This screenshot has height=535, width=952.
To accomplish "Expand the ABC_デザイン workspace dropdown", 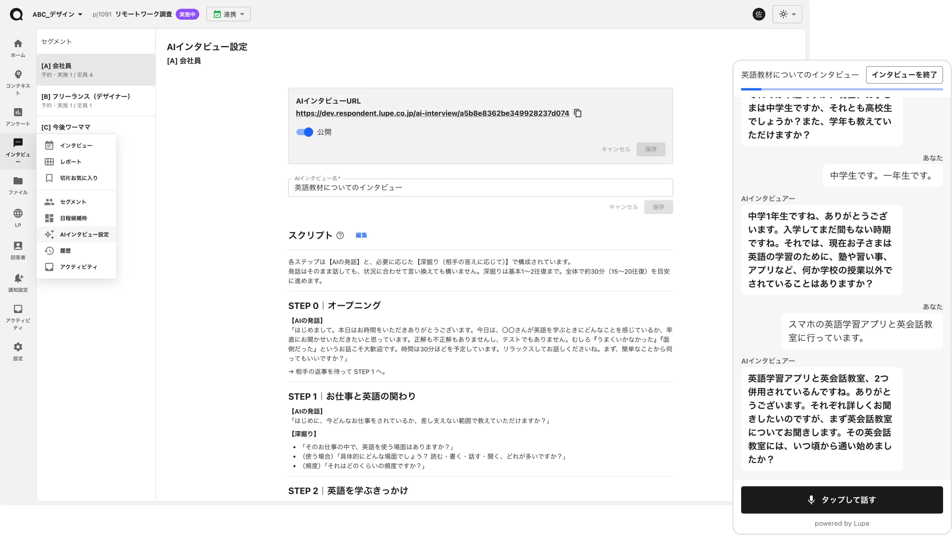I will [x=57, y=14].
